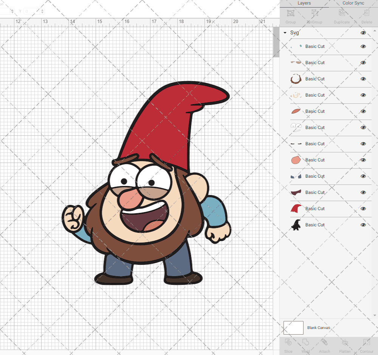Hide the white eyes layer
Screen dimensions: 378x355
point(363,128)
